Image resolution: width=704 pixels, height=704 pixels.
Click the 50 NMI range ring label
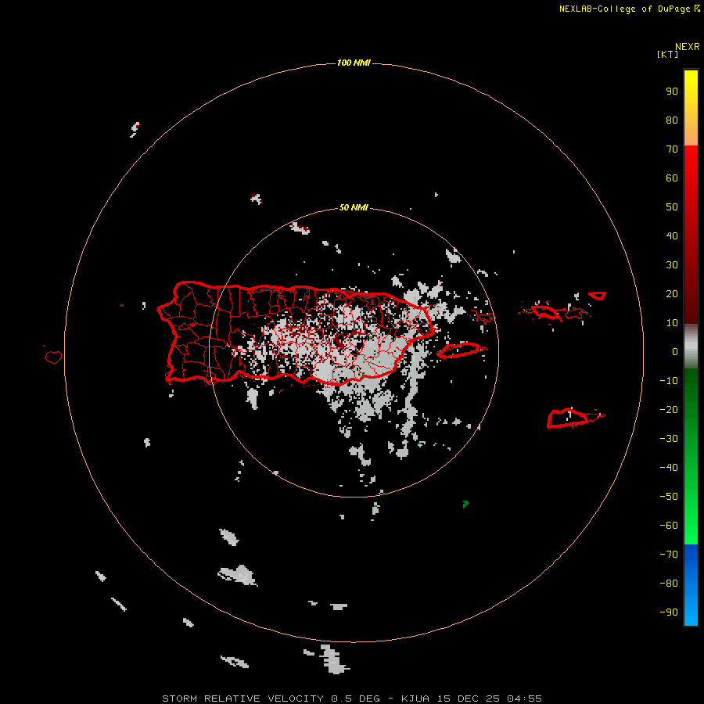tap(354, 207)
